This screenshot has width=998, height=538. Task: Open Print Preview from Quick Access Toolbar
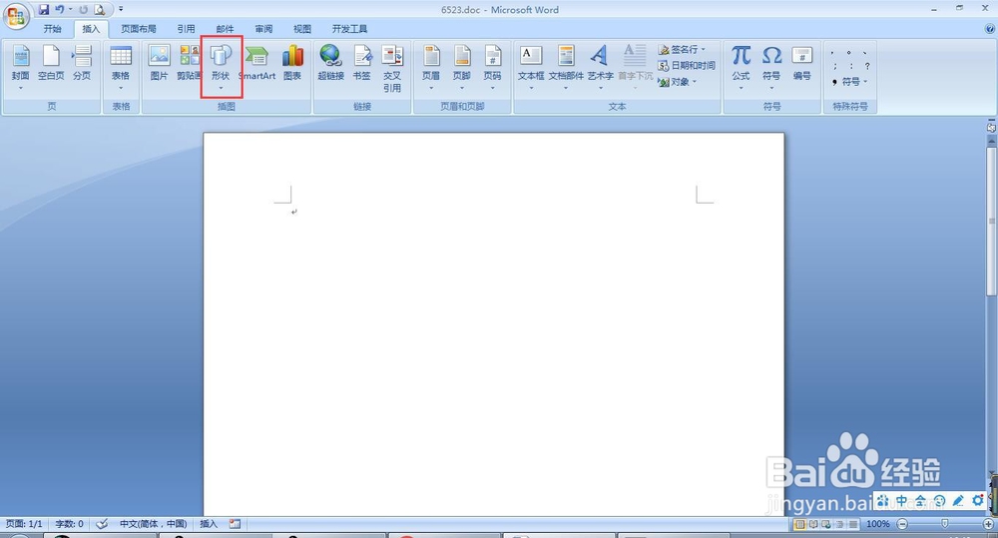[99, 10]
